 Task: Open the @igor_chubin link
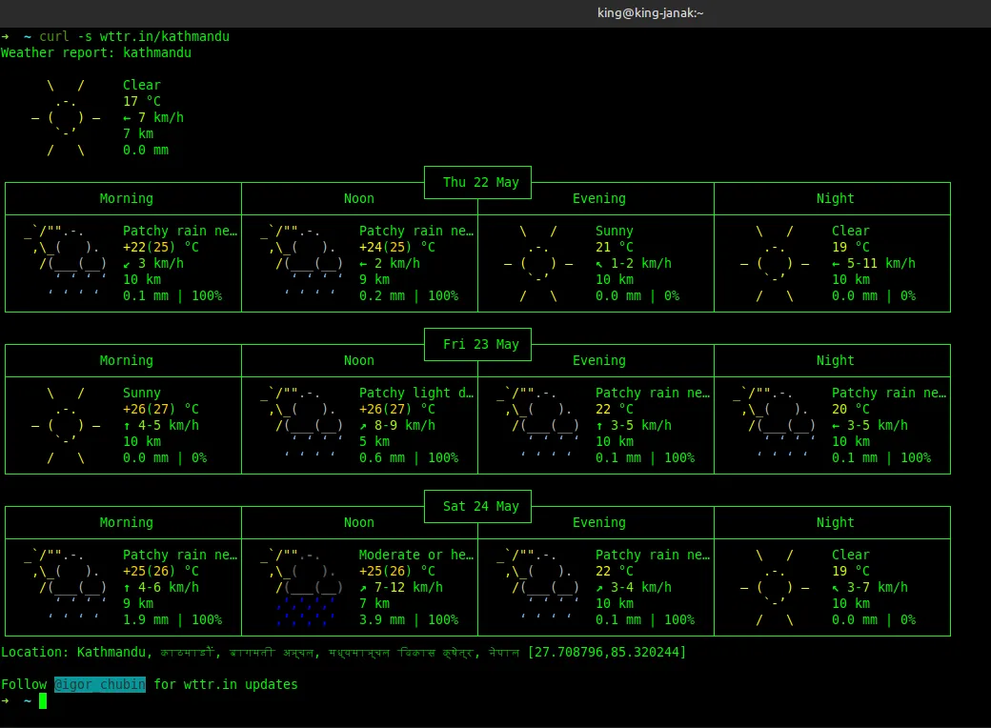[100, 684]
